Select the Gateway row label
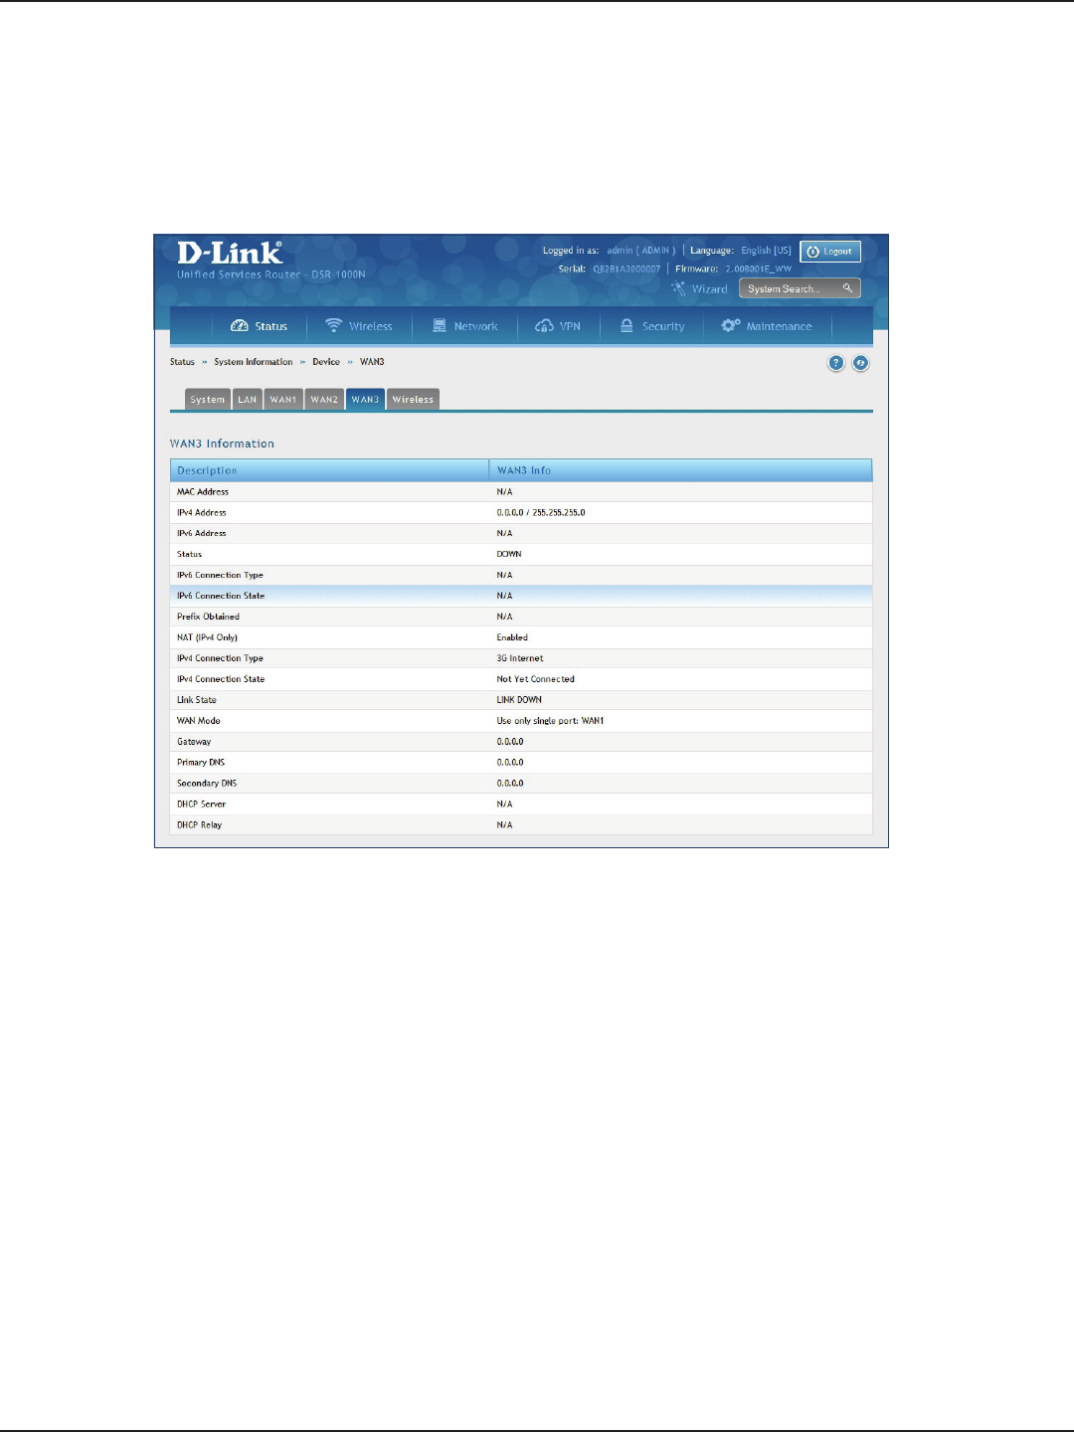1074x1432 pixels. pos(194,742)
